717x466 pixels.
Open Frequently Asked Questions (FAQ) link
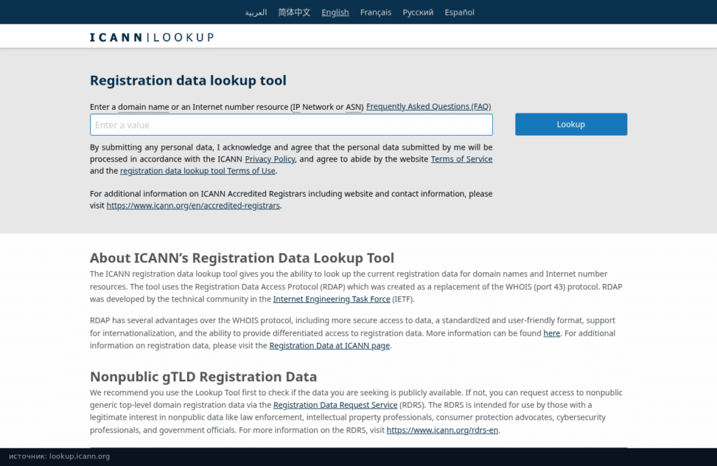point(429,106)
